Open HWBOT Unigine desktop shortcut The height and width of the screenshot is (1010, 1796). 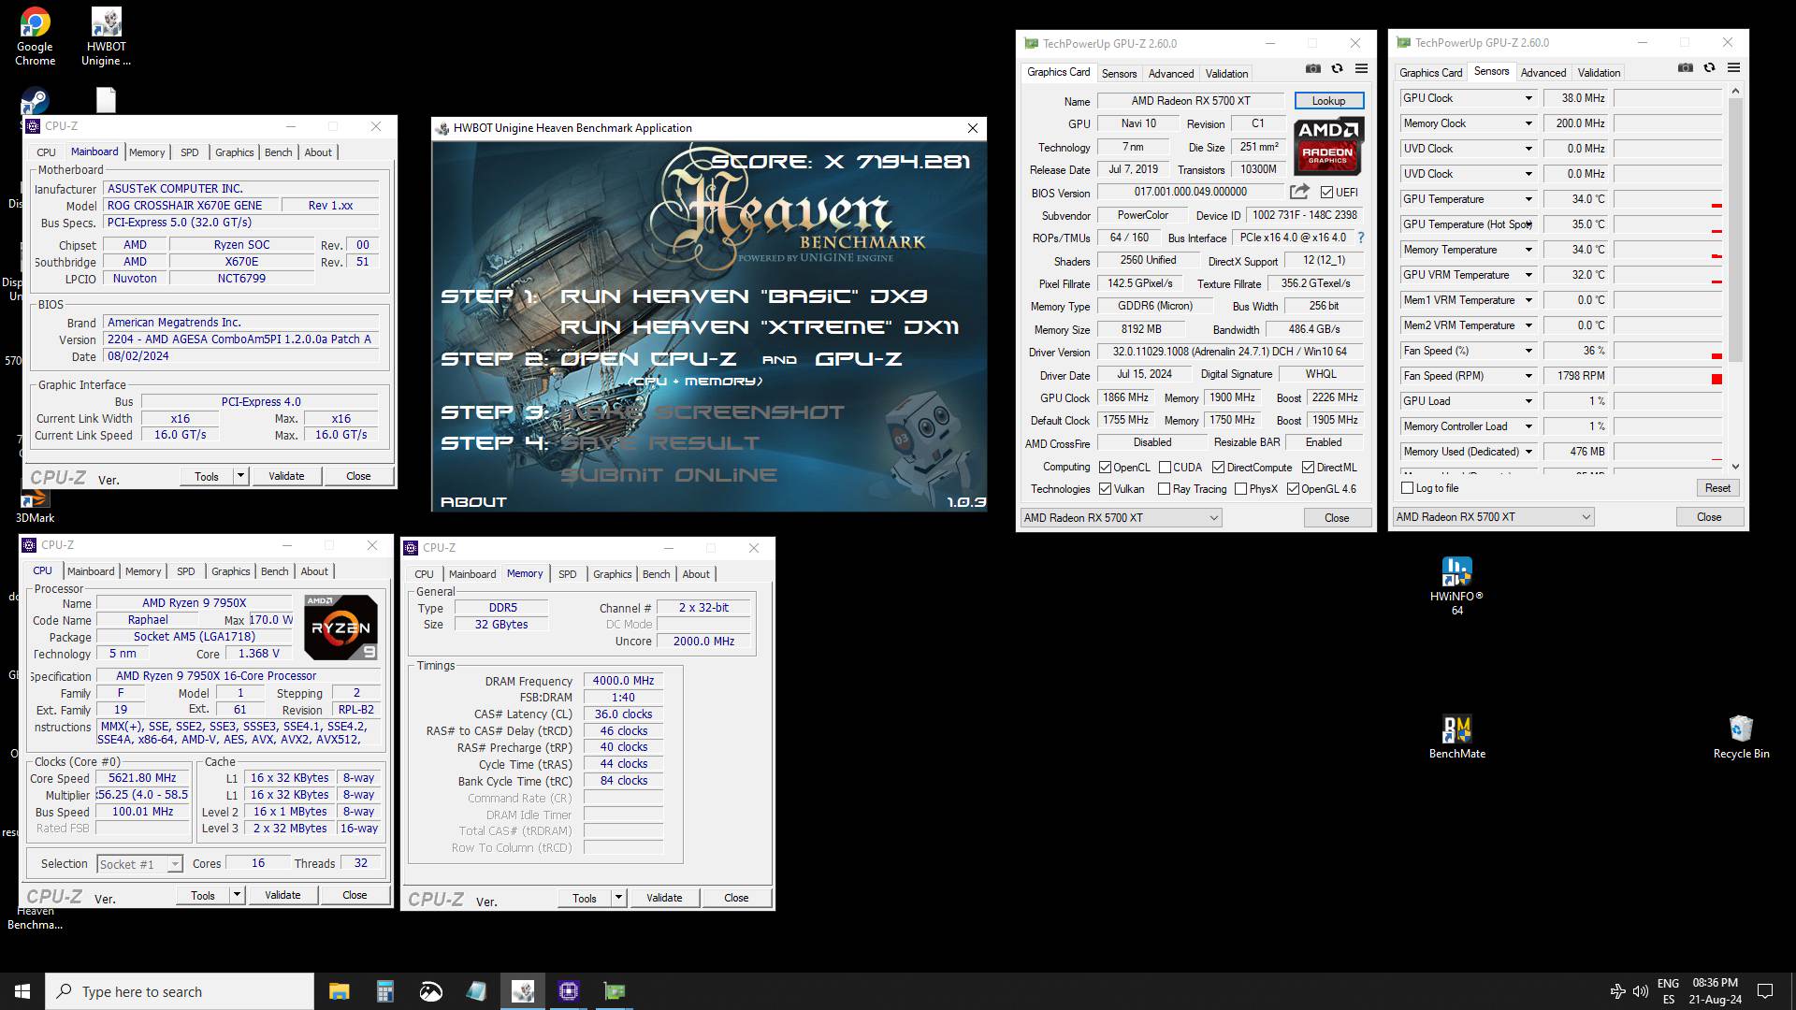click(106, 37)
